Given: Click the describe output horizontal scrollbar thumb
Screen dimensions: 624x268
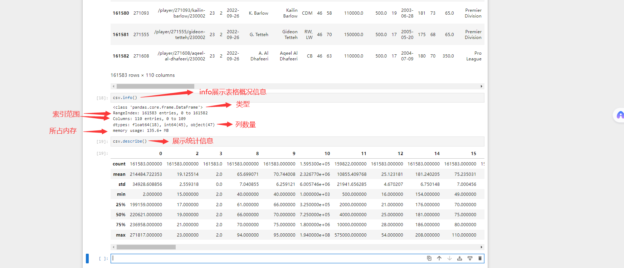Looking at the screenshot, I should click(x=146, y=247).
